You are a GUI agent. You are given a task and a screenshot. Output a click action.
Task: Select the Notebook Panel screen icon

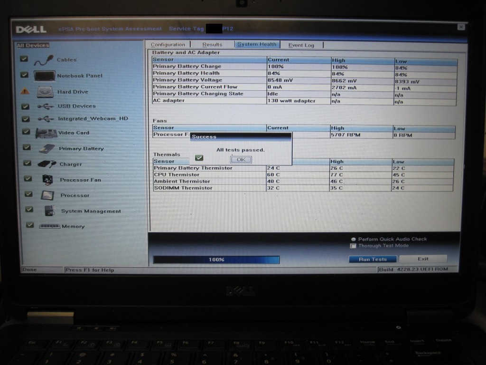(44, 76)
